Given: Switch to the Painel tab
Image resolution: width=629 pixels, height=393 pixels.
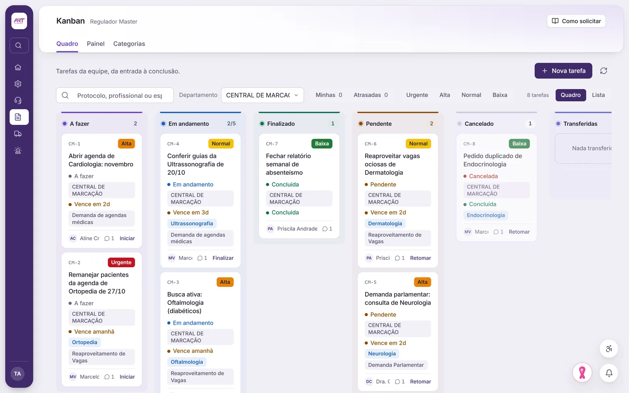Looking at the screenshot, I should tap(96, 44).
